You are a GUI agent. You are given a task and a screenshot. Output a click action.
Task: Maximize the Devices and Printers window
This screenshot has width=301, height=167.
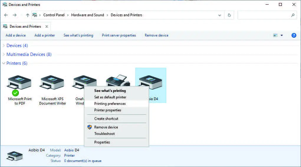point(280,4)
